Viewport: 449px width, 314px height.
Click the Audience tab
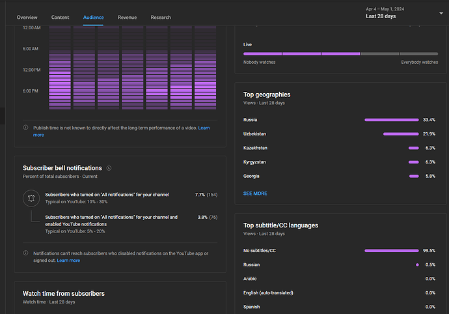94,17
